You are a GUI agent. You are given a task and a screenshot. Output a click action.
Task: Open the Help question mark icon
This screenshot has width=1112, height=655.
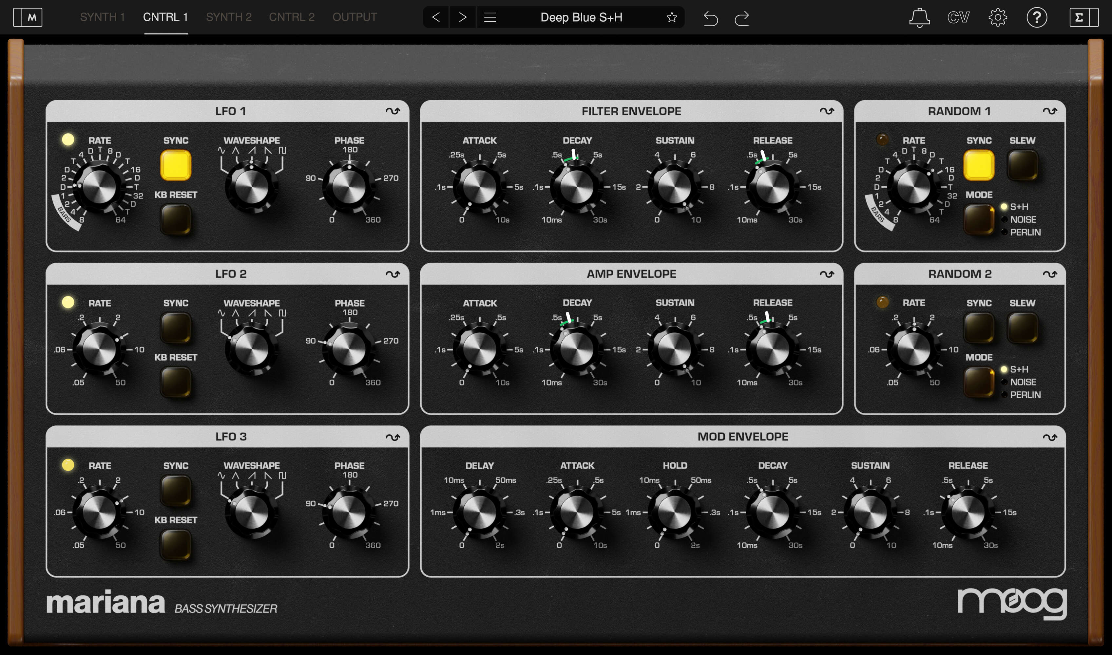pyautogui.click(x=1038, y=17)
